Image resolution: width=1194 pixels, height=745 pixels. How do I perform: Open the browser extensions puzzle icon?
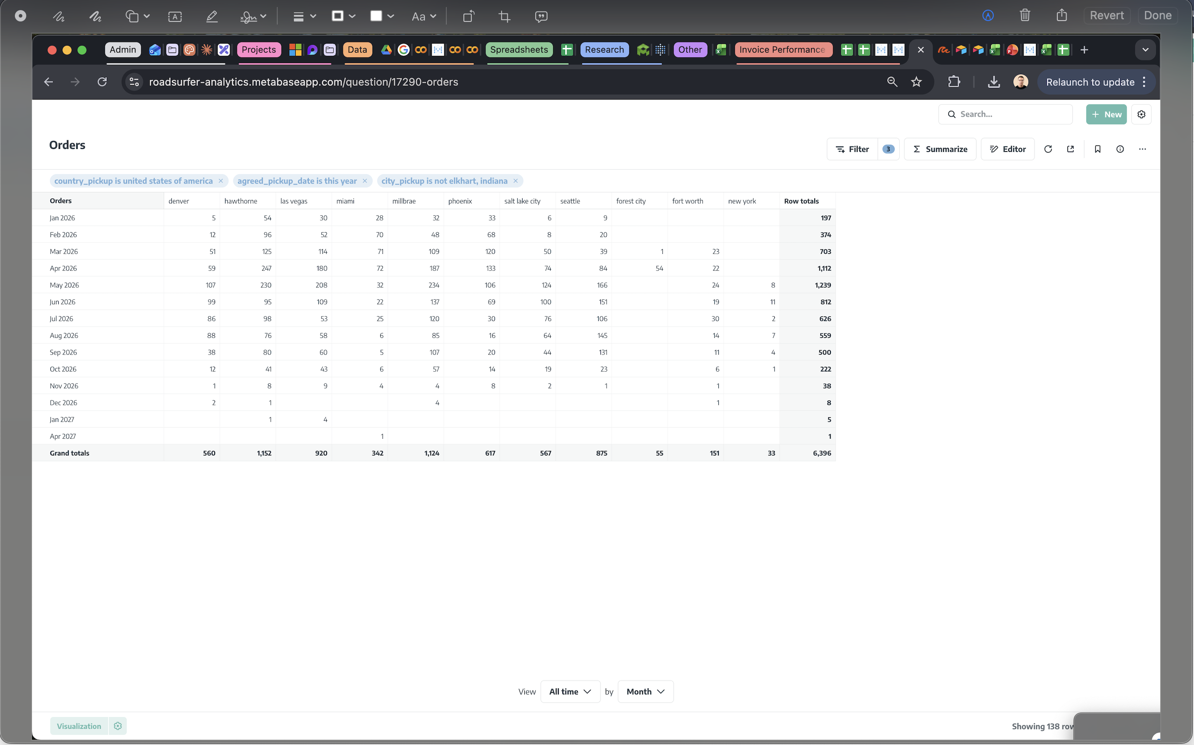(954, 82)
